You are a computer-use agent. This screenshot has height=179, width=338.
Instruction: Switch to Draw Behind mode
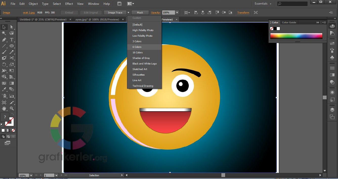pyautogui.click(x=8, y=137)
